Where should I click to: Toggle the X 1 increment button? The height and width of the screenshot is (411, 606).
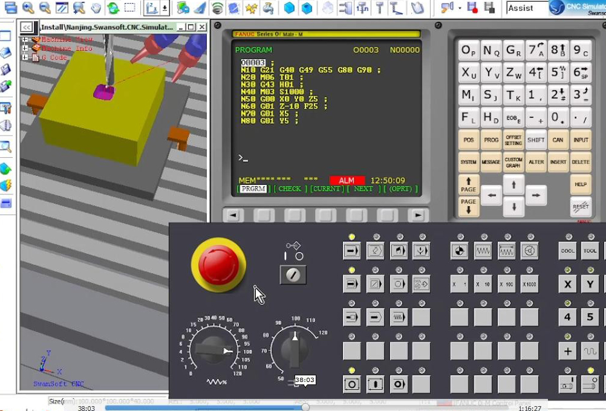coord(459,283)
